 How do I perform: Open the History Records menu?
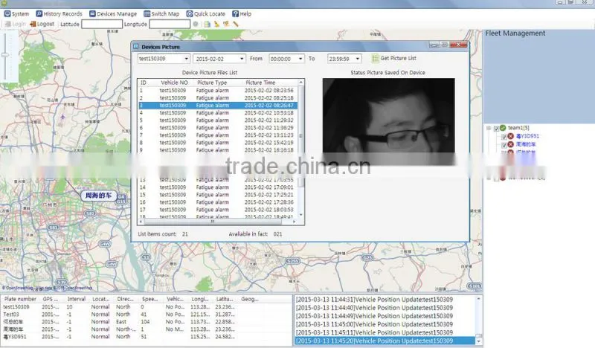[59, 13]
